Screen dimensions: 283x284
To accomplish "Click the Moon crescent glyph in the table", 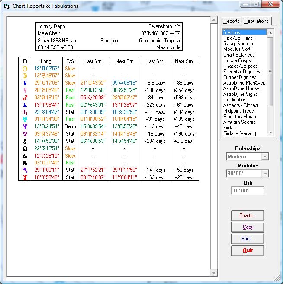I will pos(25,76).
